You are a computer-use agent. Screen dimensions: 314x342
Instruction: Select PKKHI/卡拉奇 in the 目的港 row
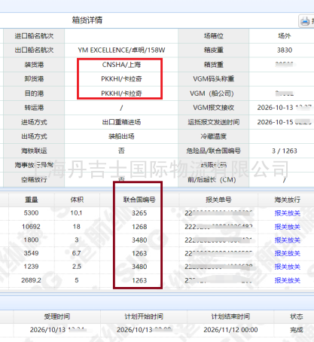121,93
